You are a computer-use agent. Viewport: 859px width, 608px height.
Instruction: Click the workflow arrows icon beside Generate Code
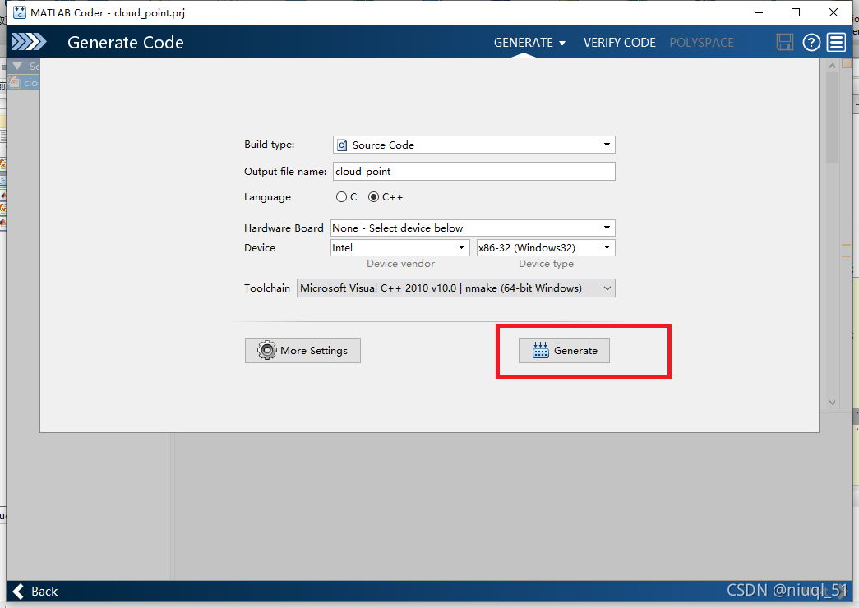point(29,42)
